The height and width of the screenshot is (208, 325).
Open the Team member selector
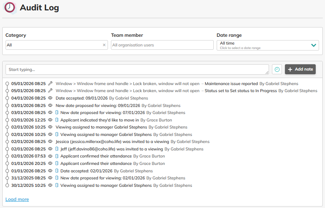point(162,45)
